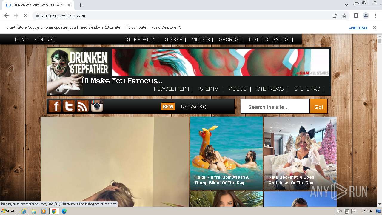Open the site's Twitter icon
This screenshot has height=215, width=382.
69,106
